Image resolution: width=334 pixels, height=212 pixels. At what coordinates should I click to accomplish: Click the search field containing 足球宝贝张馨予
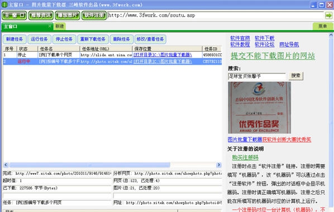pos(257,76)
